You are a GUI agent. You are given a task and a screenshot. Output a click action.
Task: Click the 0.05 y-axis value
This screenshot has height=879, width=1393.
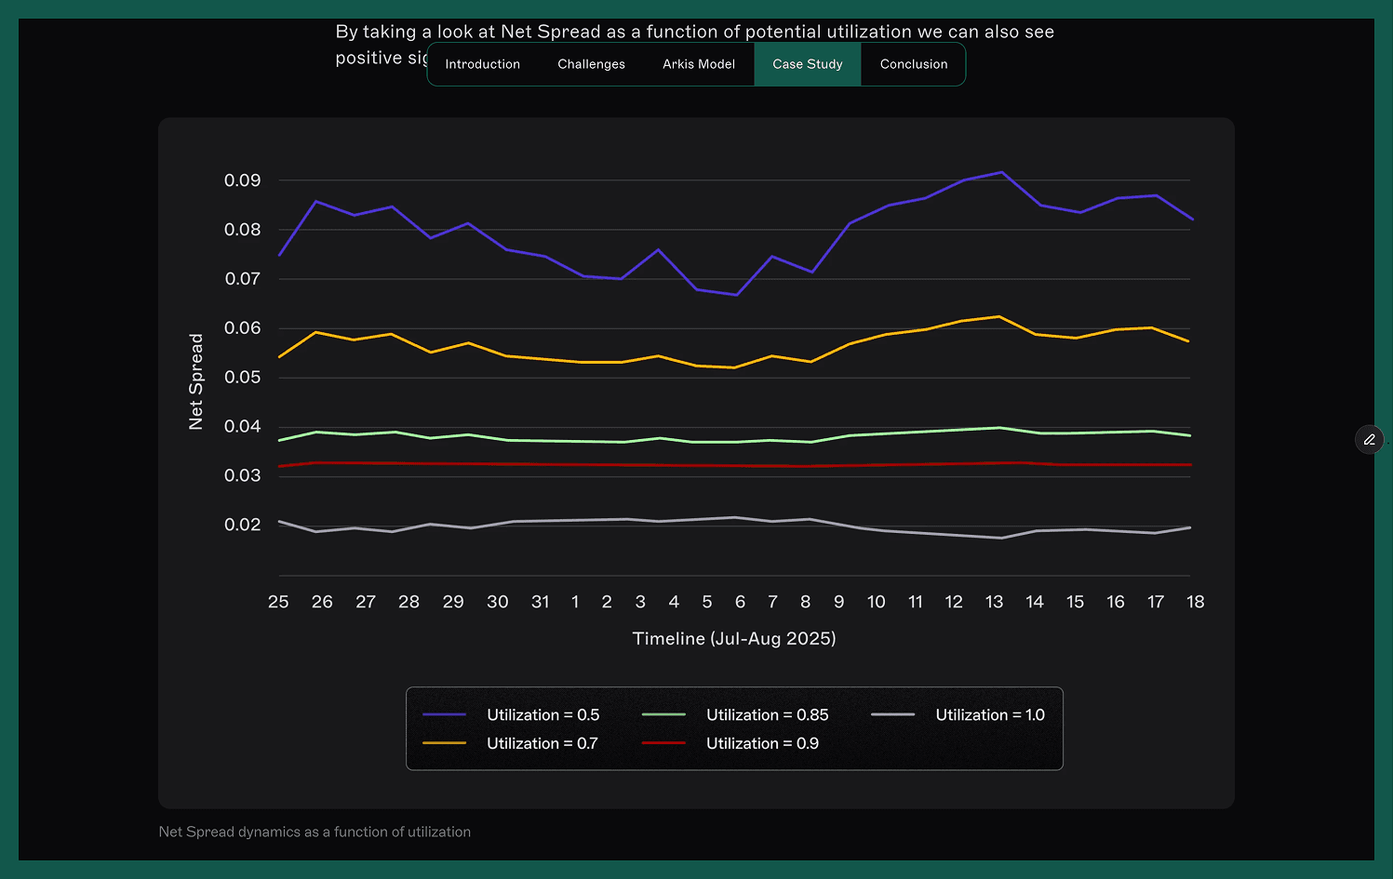(x=242, y=378)
